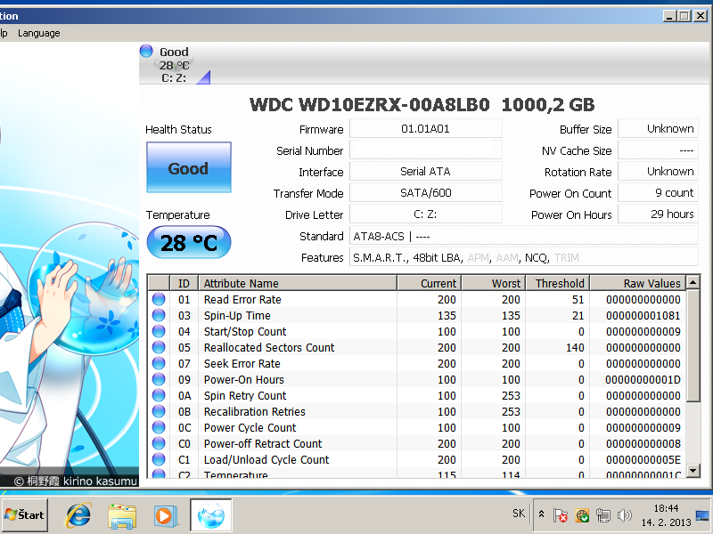
Task: Click raw value 00000000001D for Power-On Hours
Action: 643,380
